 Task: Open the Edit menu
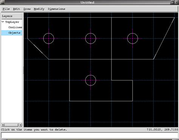click(x=16, y=9)
